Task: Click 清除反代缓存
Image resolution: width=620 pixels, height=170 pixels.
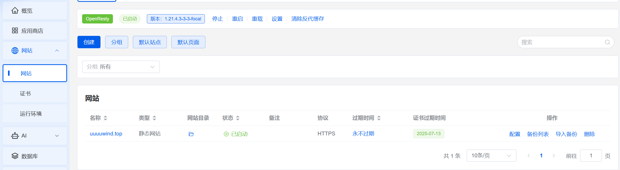Action: (308, 19)
